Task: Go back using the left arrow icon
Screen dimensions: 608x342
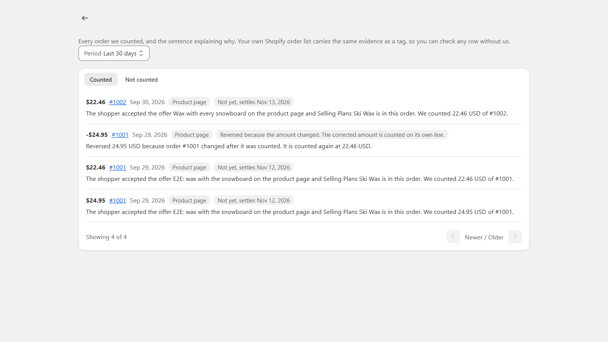Action: pyautogui.click(x=85, y=18)
